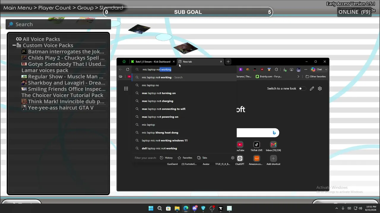The image size is (380, 213).
Task: Open search suggestion settings gear
Action: [x=233, y=158]
